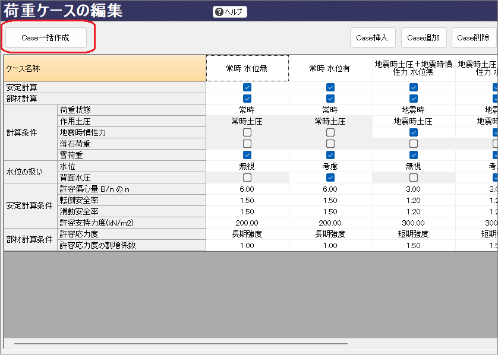
Task: Uncheck 雪荷重 in the third case column
Action: click(x=414, y=155)
